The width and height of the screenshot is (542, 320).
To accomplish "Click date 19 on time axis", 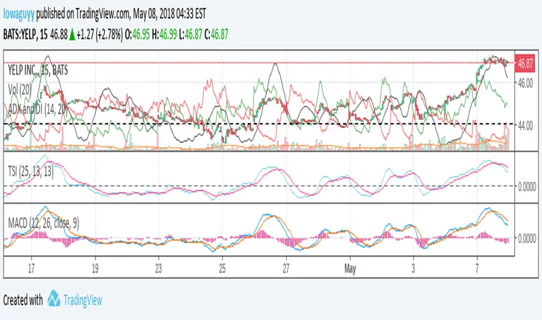I will coord(95,268).
